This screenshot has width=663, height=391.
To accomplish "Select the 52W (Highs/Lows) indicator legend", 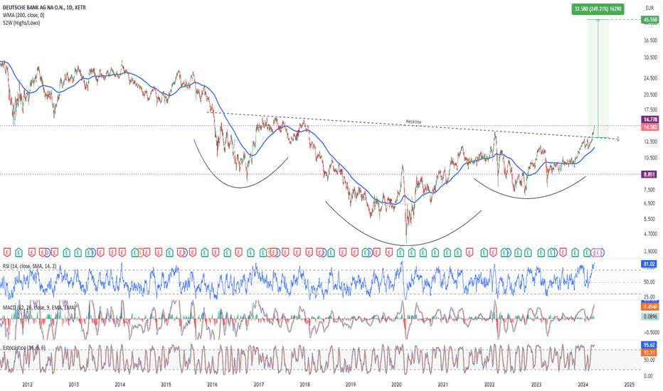I will [21, 23].
